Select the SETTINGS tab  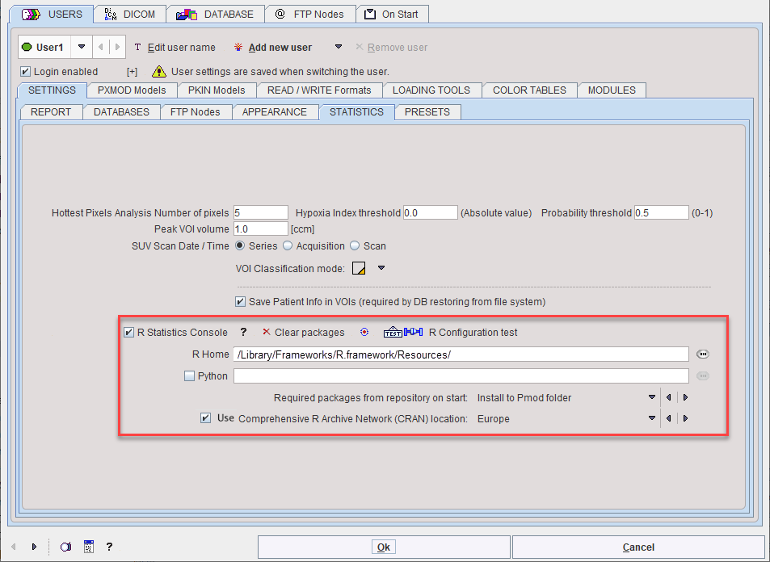(x=52, y=90)
